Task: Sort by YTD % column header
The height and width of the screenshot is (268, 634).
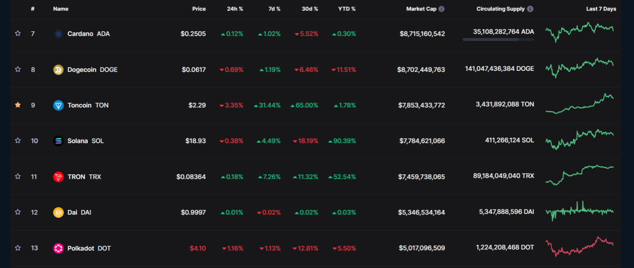Action: (347, 9)
